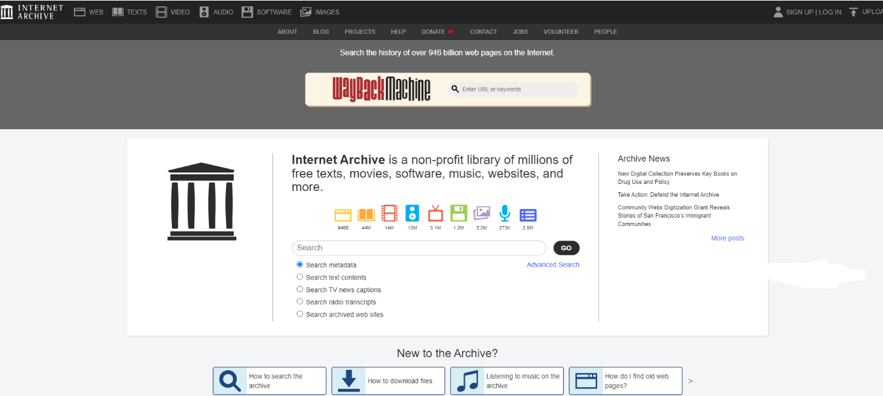Open the IMAGES section icon
The width and height of the screenshot is (883, 396).
point(306,11)
